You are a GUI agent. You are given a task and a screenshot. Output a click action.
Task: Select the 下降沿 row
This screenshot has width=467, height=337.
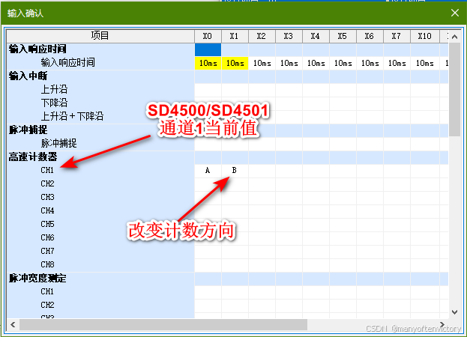pos(100,103)
